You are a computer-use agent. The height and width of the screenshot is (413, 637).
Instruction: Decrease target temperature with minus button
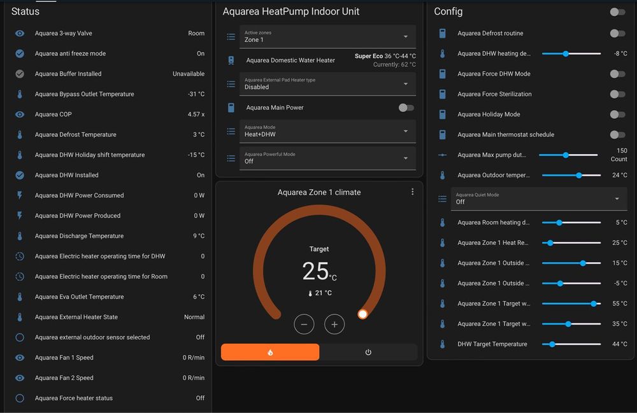coord(304,325)
